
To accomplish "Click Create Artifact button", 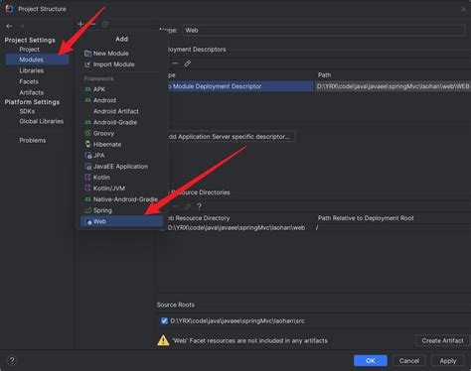I will tap(442, 340).
